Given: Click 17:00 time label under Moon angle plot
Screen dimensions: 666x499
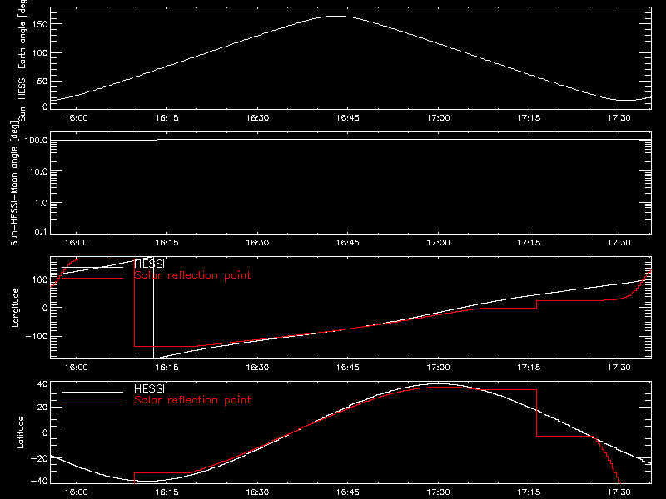Looking at the screenshot, I should (x=439, y=243).
